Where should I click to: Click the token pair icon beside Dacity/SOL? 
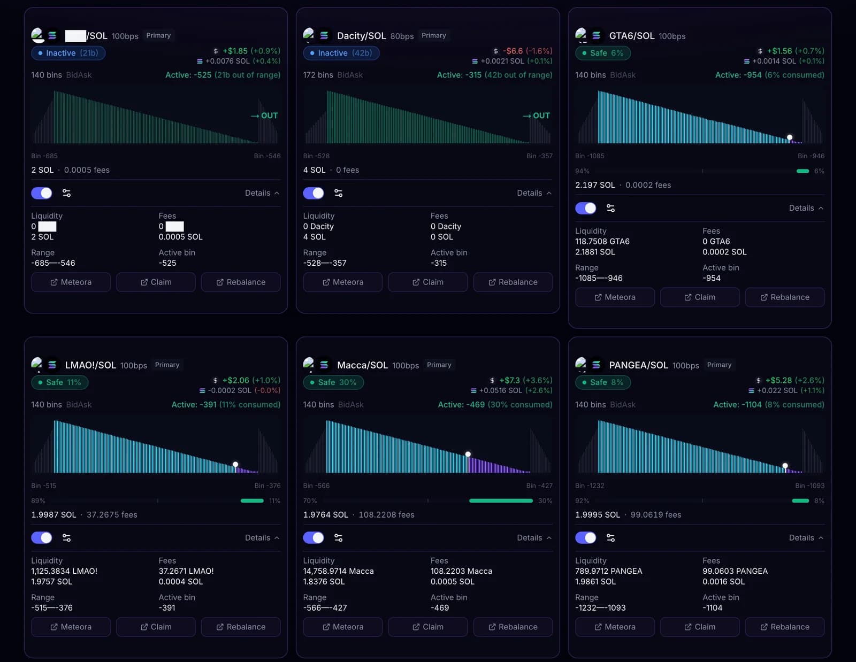pyautogui.click(x=317, y=35)
